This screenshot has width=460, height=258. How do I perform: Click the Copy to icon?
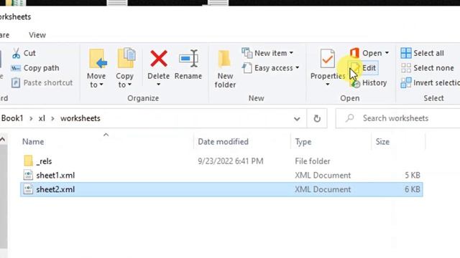tap(126, 58)
